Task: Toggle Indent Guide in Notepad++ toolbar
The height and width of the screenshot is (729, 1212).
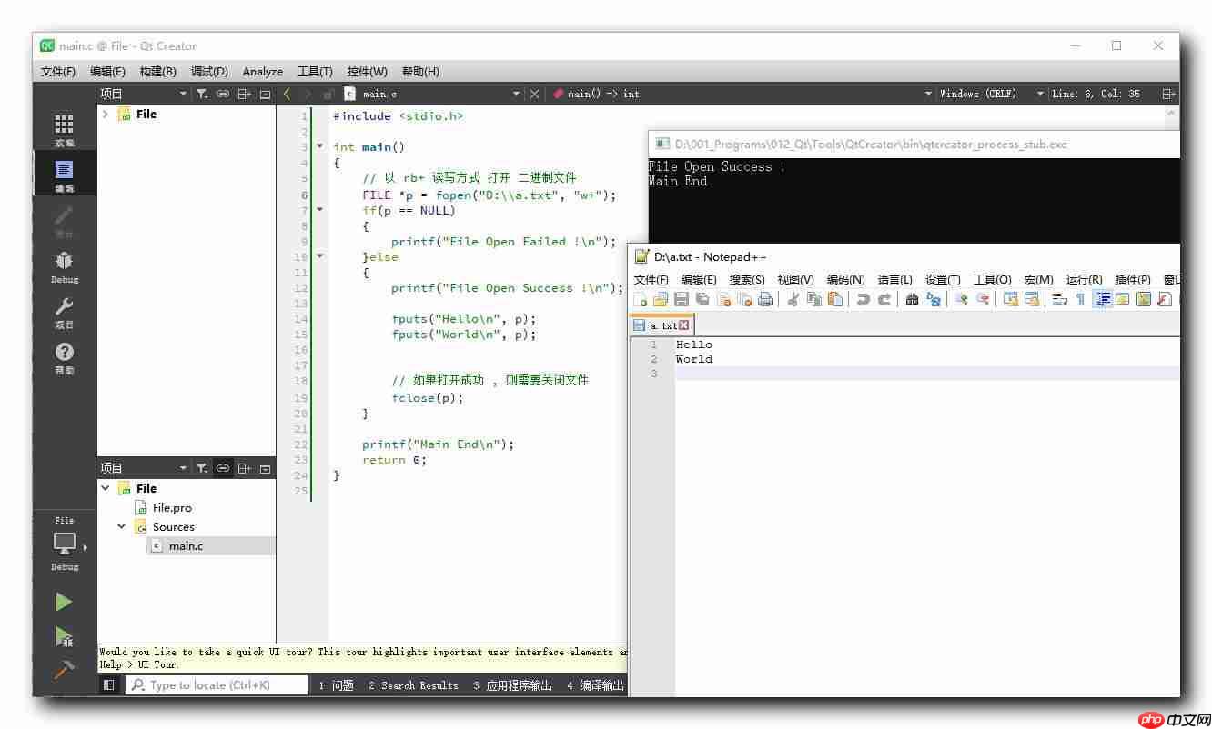Action: (1102, 299)
